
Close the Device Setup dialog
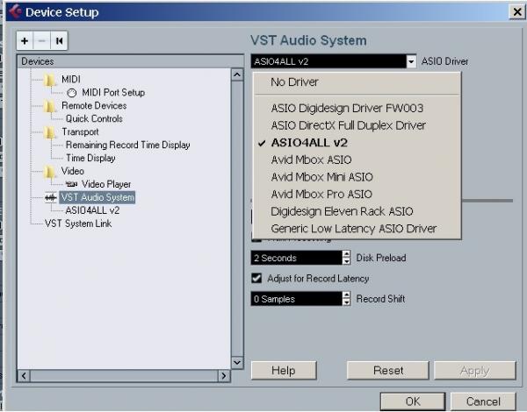tap(517, 12)
